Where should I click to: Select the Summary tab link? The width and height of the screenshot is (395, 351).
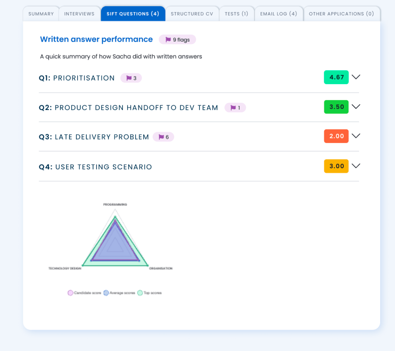[x=41, y=14]
